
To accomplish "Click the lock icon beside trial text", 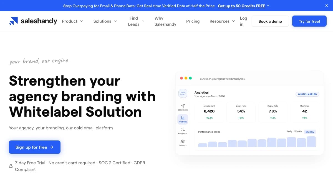I will coord(11,166).
